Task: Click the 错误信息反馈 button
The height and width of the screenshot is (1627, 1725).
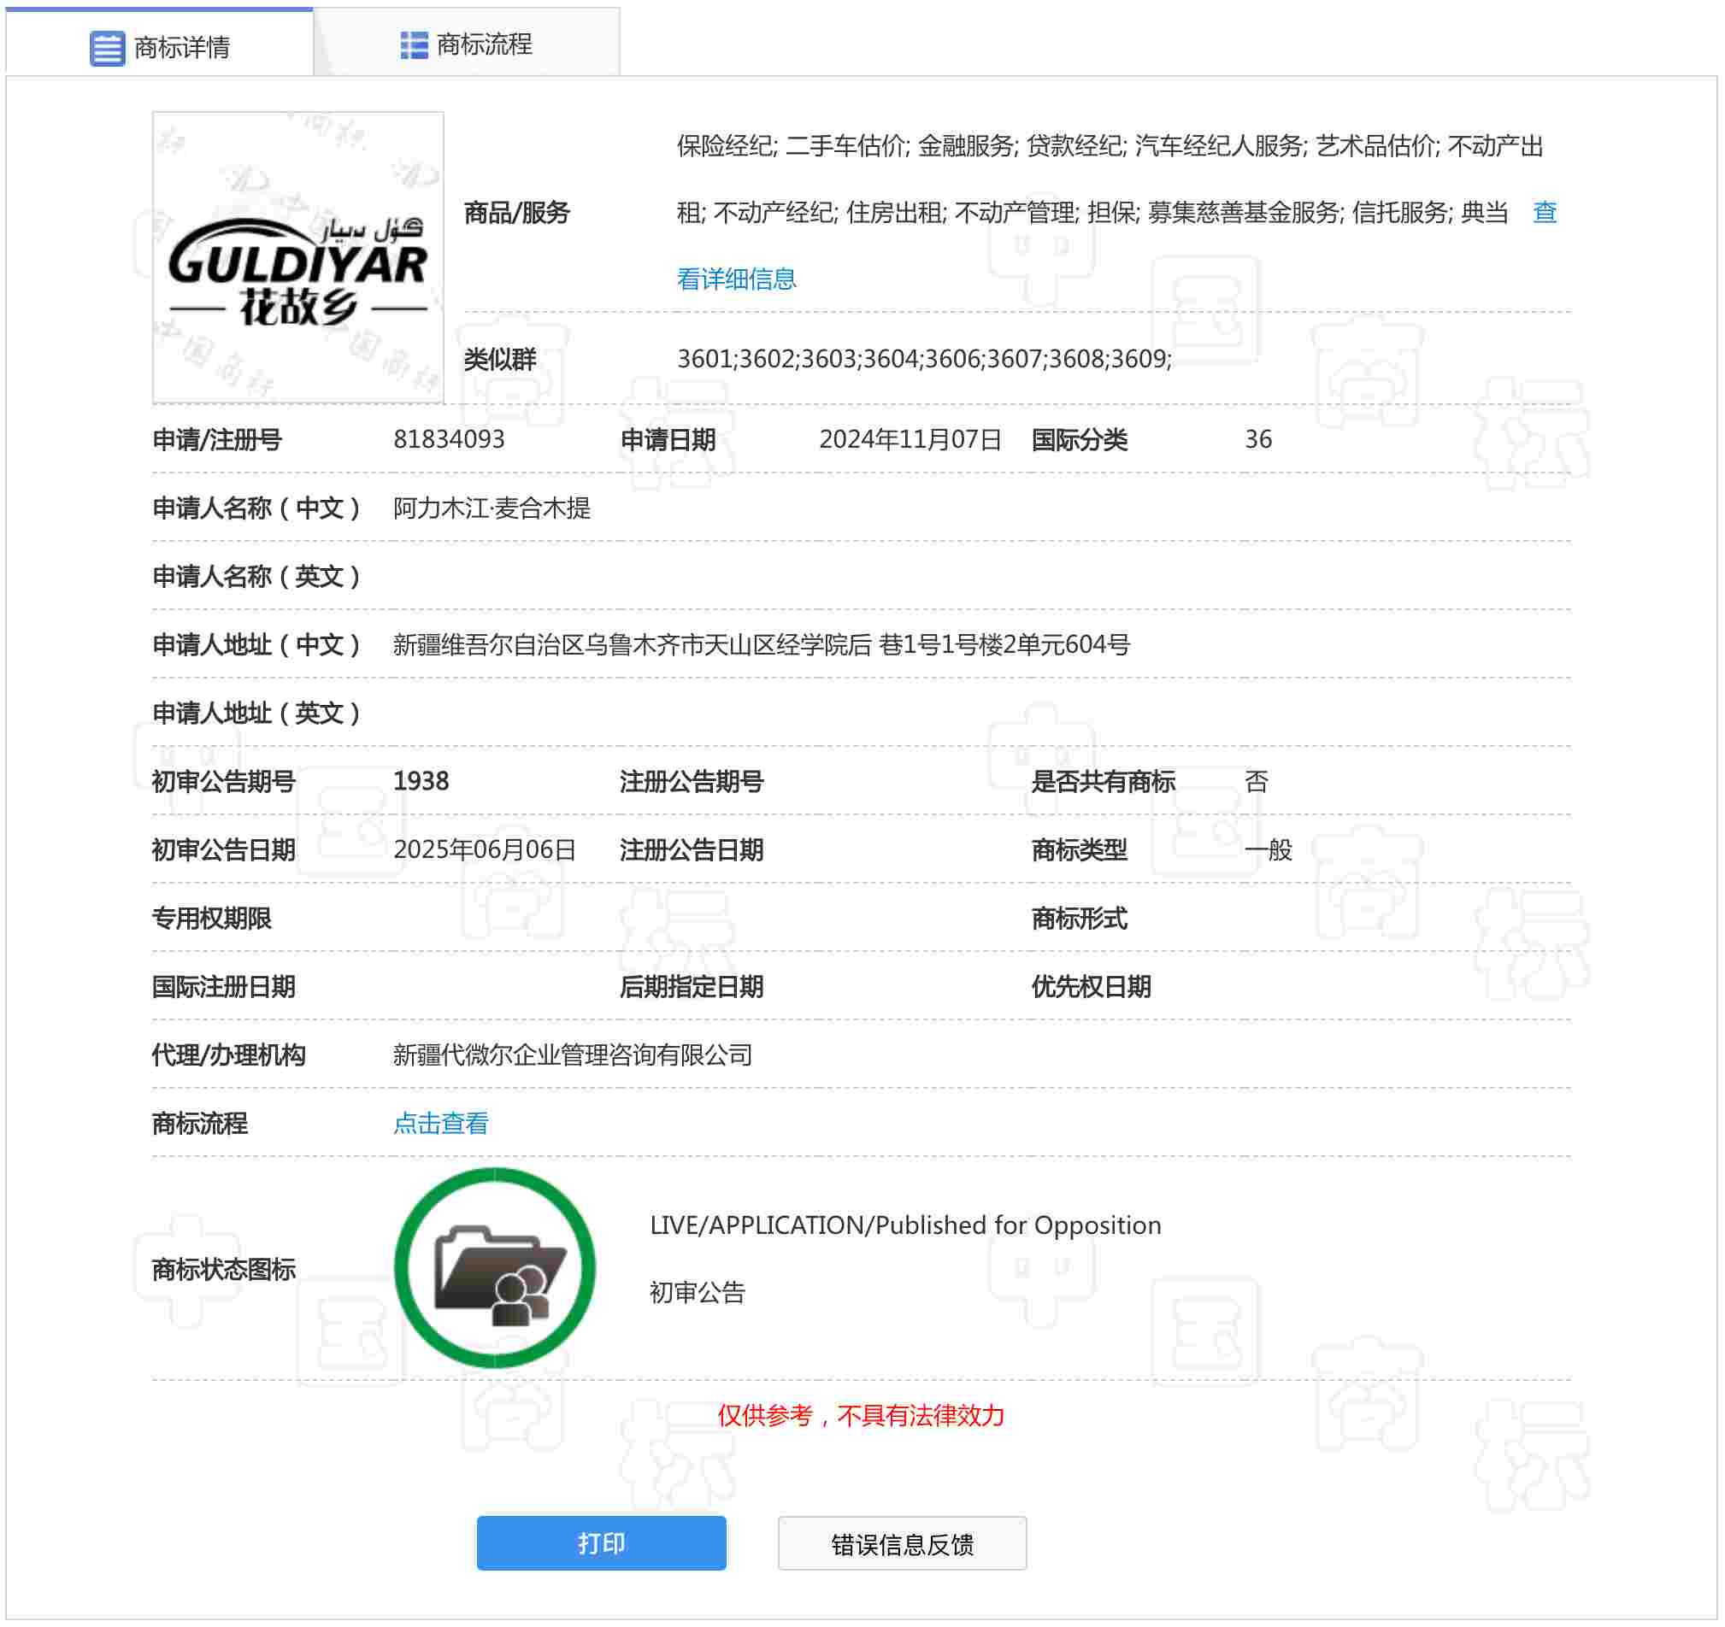Action: click(902, 1544)
